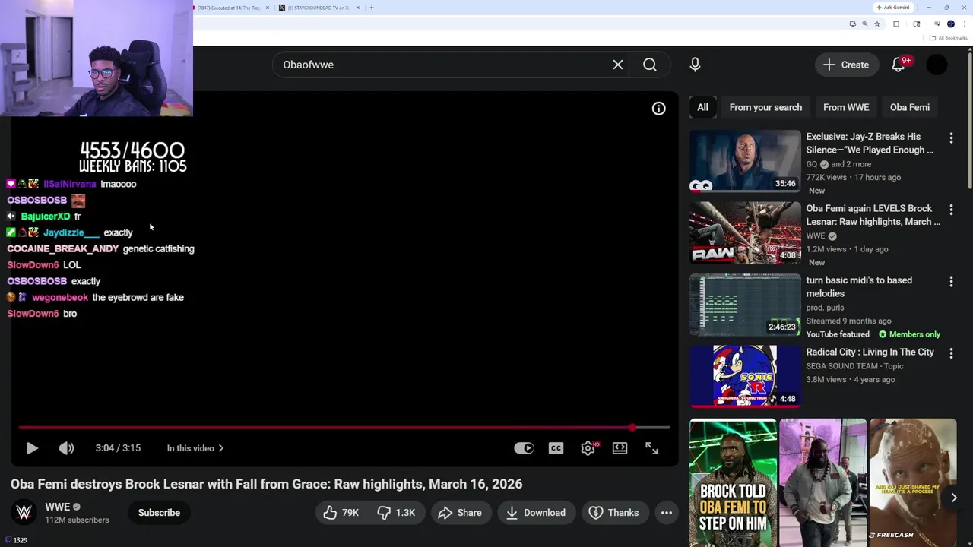Viewport: 973px width, 547px height.
Task: Mute the video with the speaker icon
Action: (x=67, y=448)
